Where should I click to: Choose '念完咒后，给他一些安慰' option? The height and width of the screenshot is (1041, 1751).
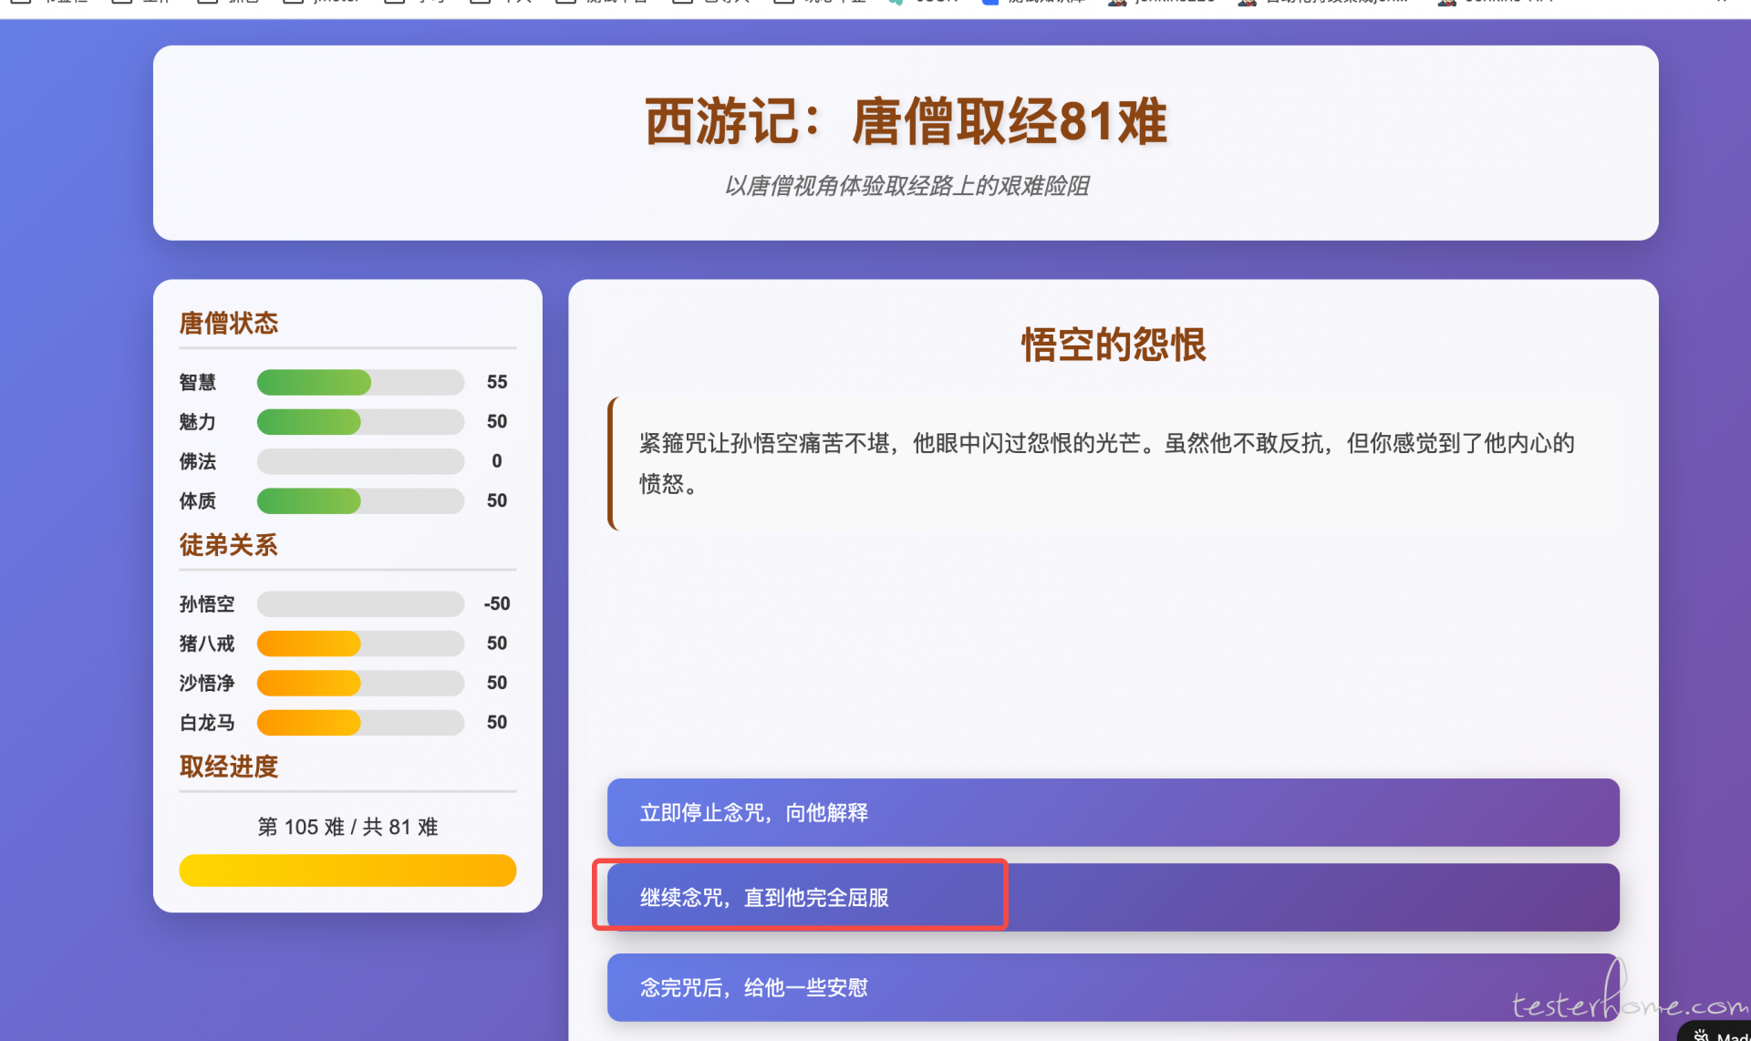point(1113,987)
